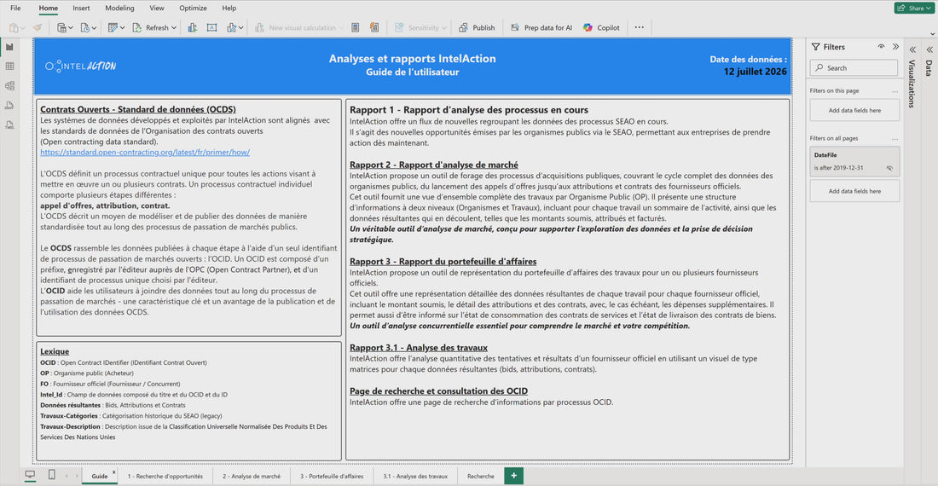Open the Recherche page tab
Image resolution: width=938 pixels, height=486 pixels.
point(480,477)
